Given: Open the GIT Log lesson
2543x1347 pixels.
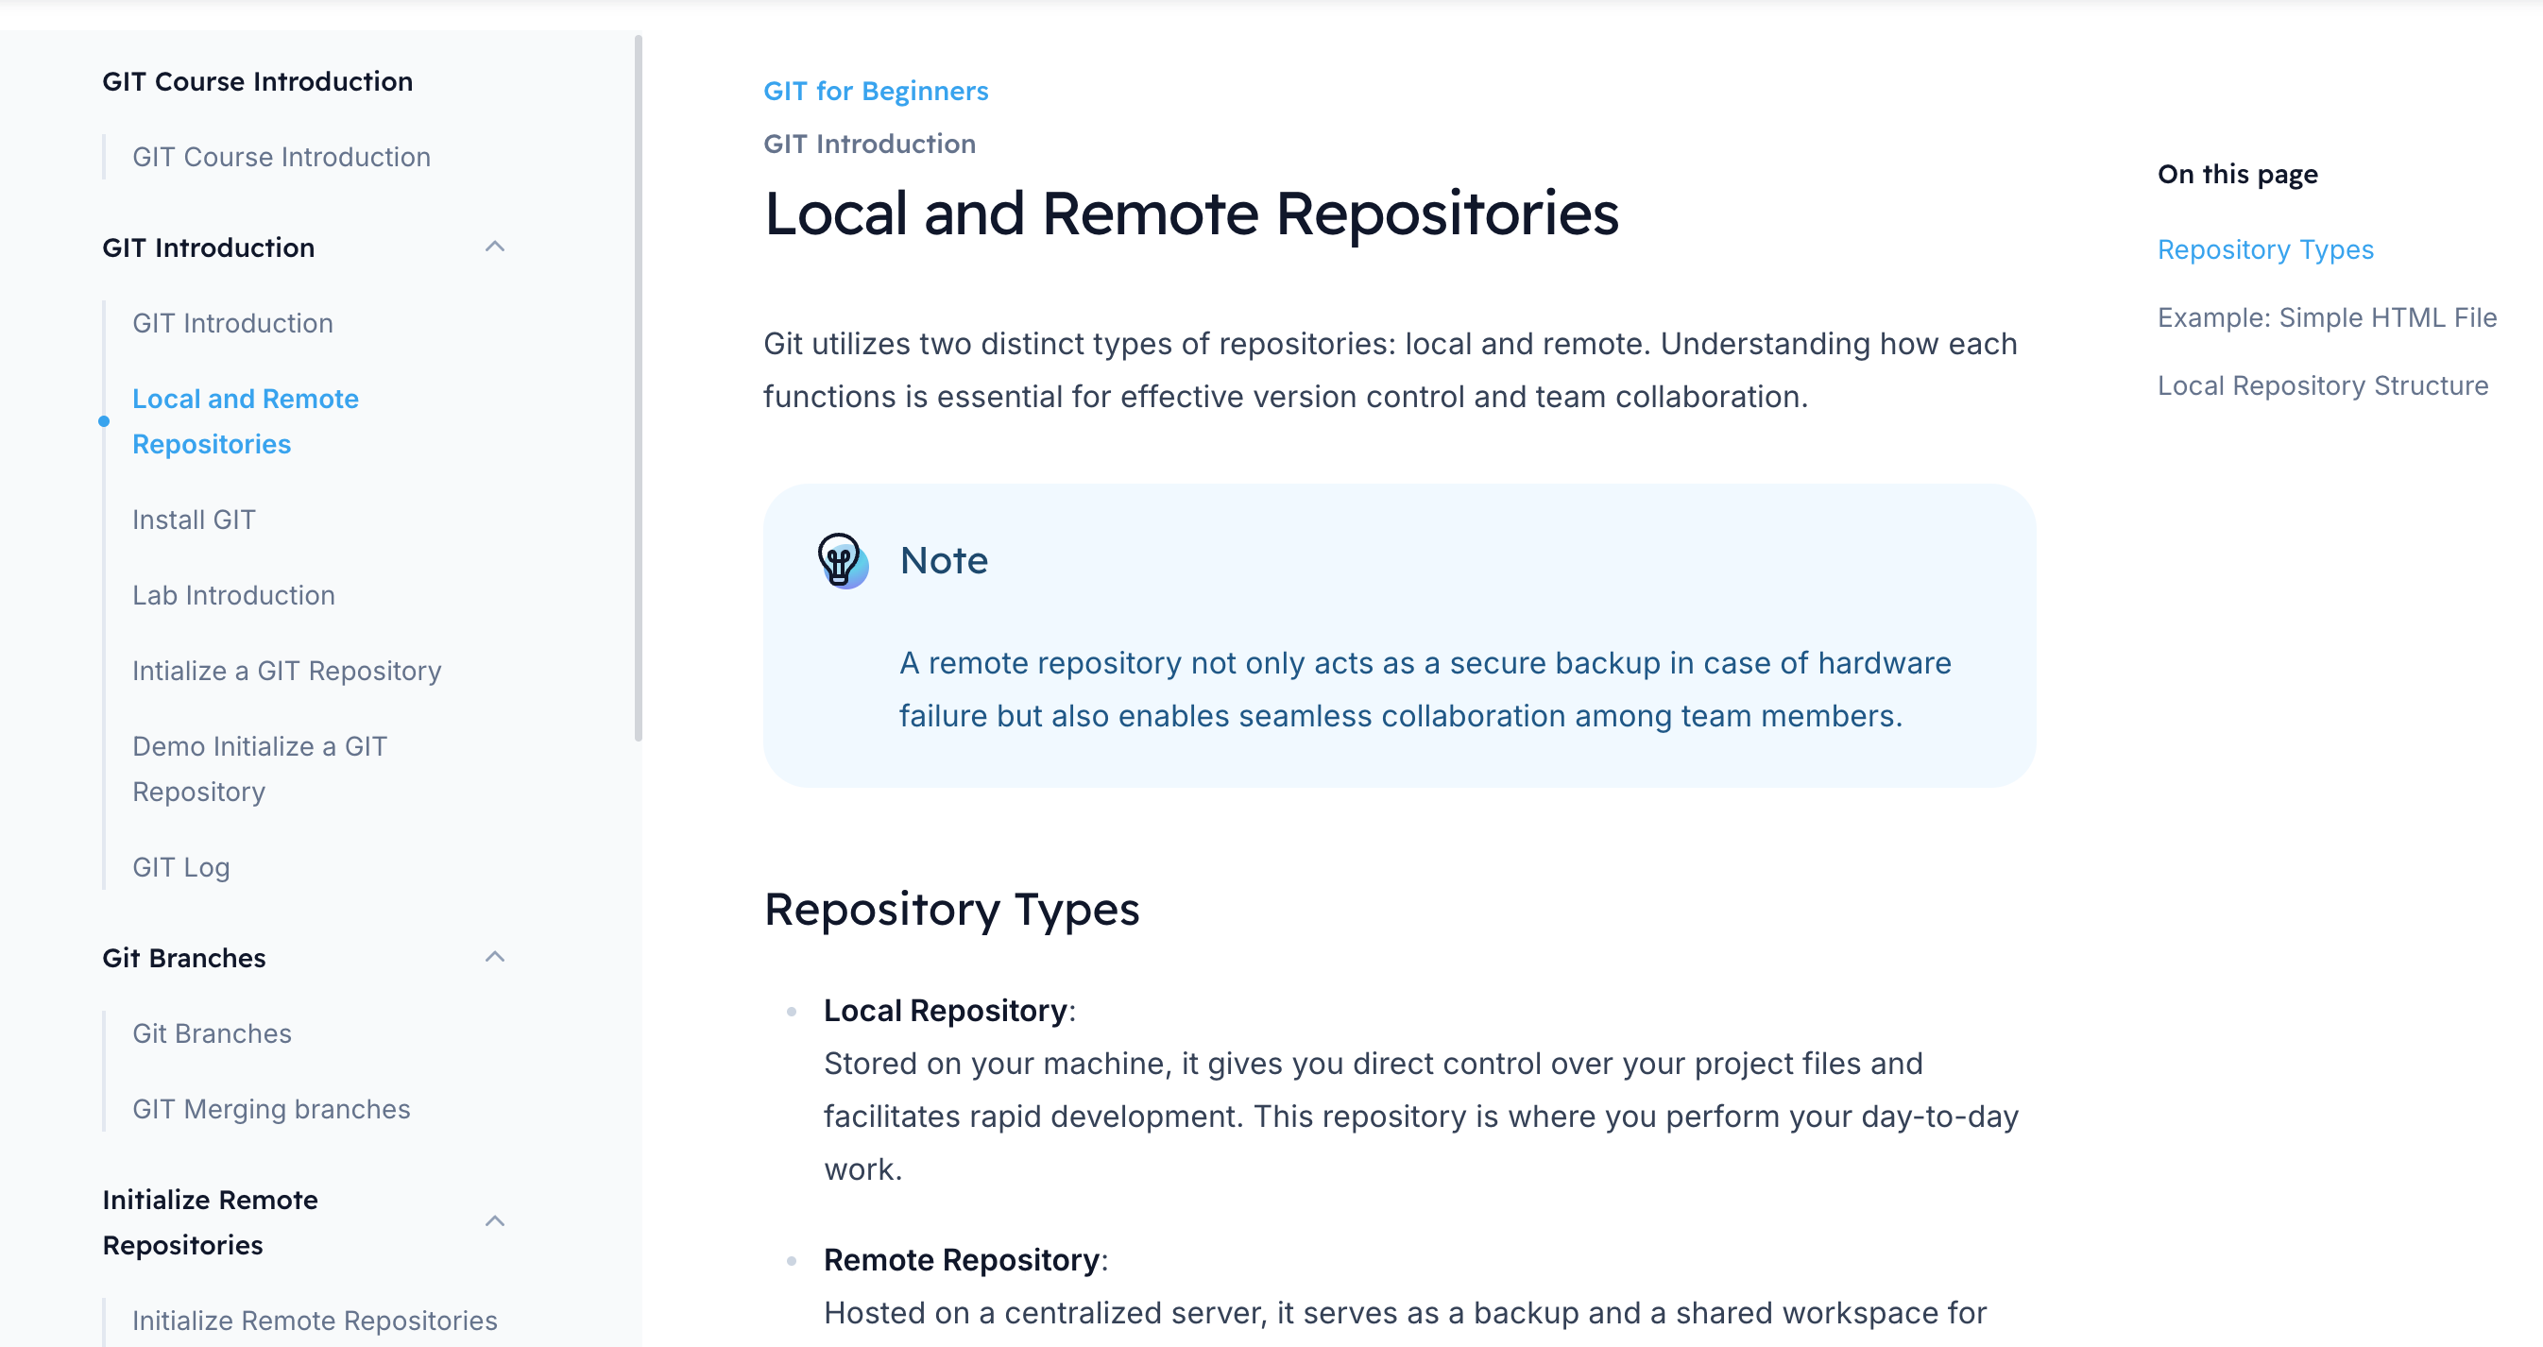Looking at the screenshot, I should point(180,867).
